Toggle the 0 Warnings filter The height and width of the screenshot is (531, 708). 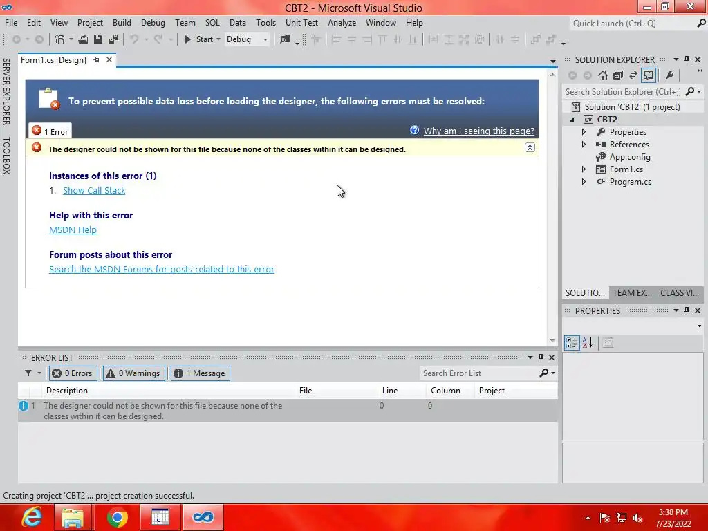coord(134,373)
